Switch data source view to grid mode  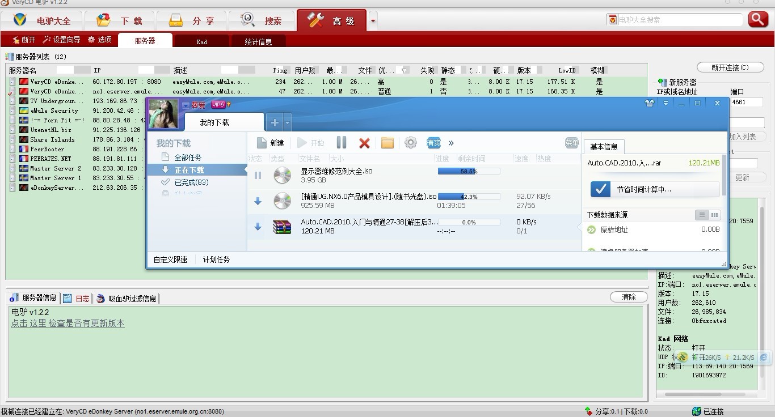pyautogui.click(x=714, y=215)
